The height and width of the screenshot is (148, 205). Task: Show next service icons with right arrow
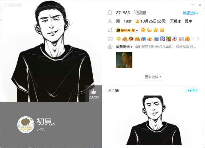pos(198,39)
